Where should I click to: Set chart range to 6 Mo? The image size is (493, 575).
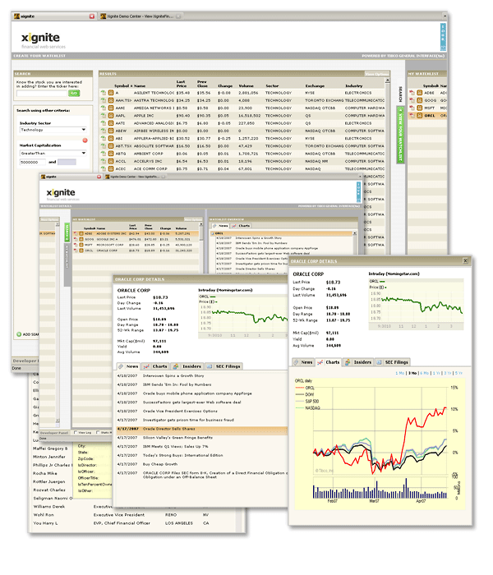425,373
